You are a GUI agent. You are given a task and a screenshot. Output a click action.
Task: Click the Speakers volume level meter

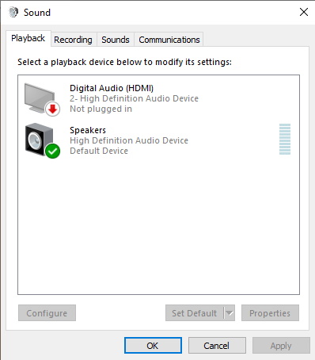(x=285, y=139)
